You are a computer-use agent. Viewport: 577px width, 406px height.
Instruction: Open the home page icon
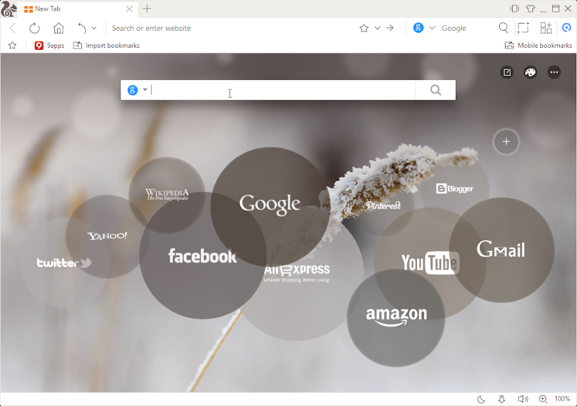[x=58, y=28]
